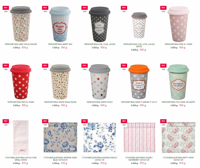This screenshot has width=200, height=168.
Task: Click the SALE badge on Red W. Stars mug
Action: (6, 65)
